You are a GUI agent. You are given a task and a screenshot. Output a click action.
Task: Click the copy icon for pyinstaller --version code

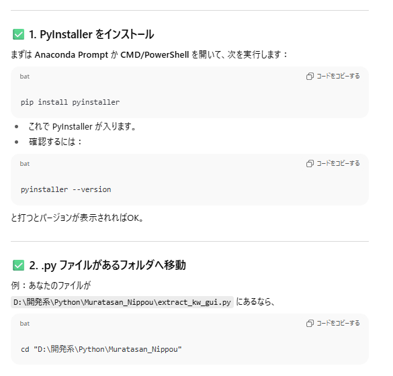pos(310,164)
